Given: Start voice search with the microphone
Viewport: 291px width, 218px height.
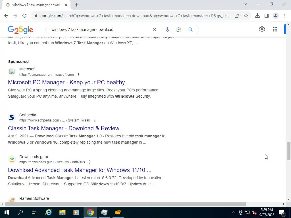Looking at the screenshot, I should coord(167,30).
